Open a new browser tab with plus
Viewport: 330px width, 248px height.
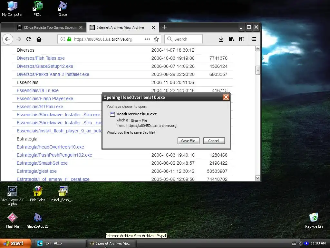tap(164, 27)
